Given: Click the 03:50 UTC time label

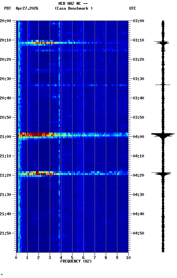Looking at the screenshot, I should click(x=139, y=117).
